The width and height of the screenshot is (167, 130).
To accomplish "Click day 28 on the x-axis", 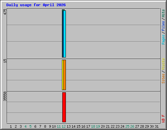I will (x=142, y=126).
